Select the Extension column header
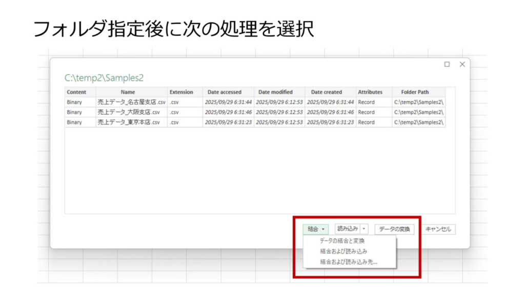The image size is (525, 295). point(181,92)
